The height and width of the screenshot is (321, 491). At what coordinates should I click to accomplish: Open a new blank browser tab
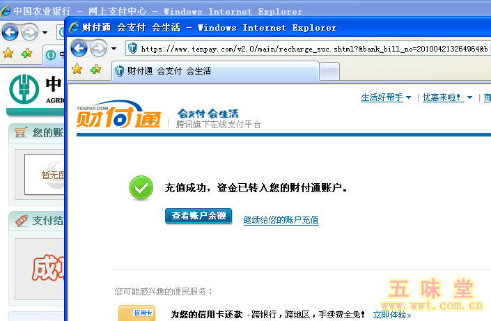[329, 71]
